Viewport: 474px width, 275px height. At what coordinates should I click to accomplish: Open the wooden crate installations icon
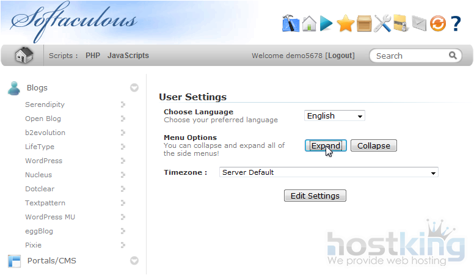pyautogui.click(x=364, y=24)
